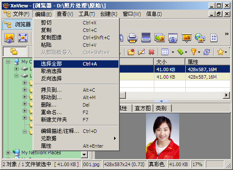Click the web page globe icon
233x170 pixels.
point(200,38)
